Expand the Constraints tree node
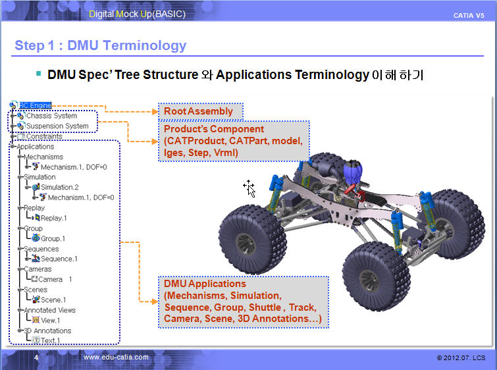Image resolution: width=497 pixels, height=370 pixels. click(12, 136)
